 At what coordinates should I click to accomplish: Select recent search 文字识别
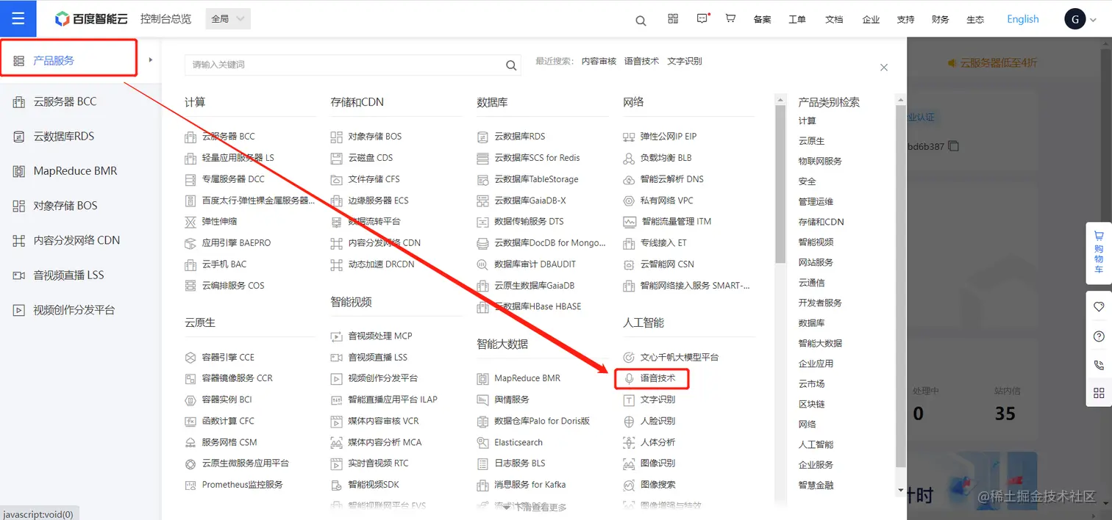pyautogui.click(x=685, y=62)
